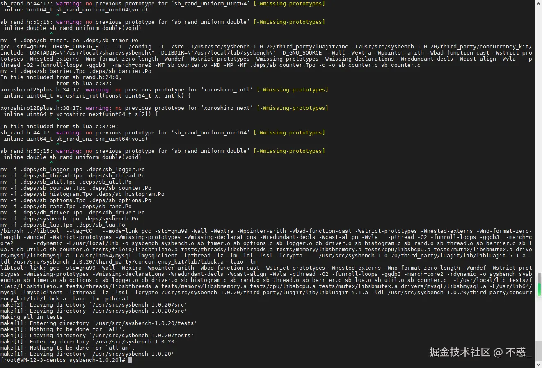Click the 'mv -f .deps/sb_util.Tpo' line

click(x=66, y=182)
